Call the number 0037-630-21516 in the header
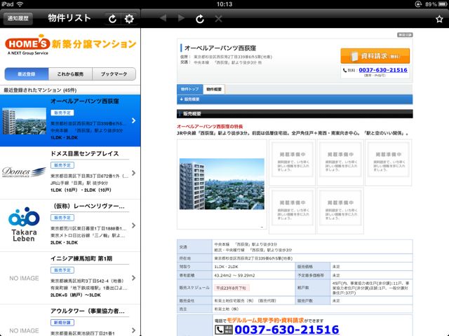 383,70
